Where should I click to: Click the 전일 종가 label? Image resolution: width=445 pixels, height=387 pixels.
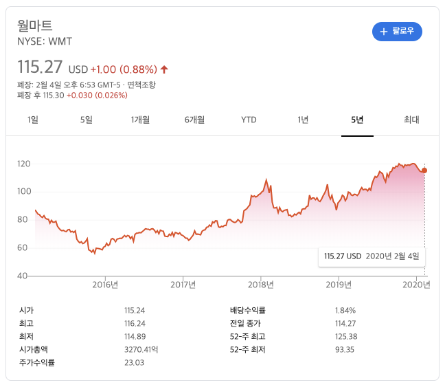(x=245, y=323)
